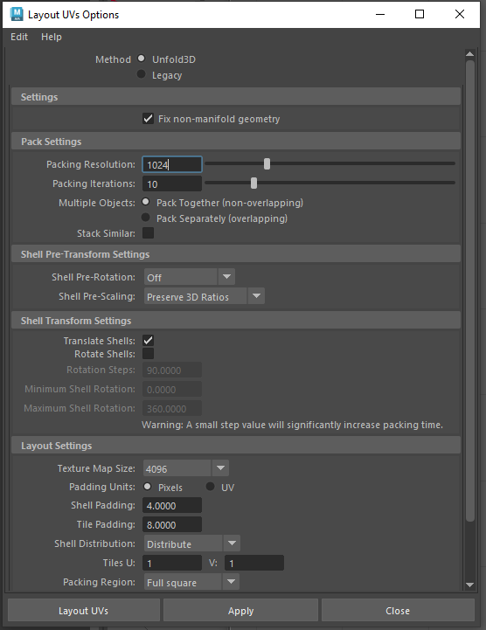Image resolution: width=486 pixels, height=630 pixels.
Task: Uncheck the Translate Shells checkbox
Action: tap(148, 340)
